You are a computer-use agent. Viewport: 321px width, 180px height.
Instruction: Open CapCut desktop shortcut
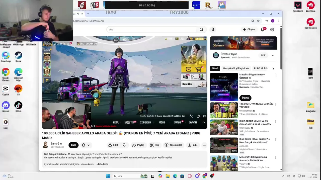(6, 90)
